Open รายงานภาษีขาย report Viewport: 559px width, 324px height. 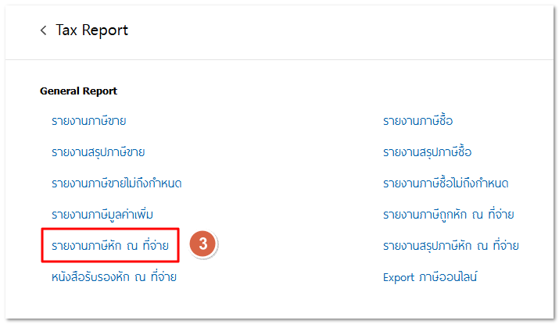88,121
